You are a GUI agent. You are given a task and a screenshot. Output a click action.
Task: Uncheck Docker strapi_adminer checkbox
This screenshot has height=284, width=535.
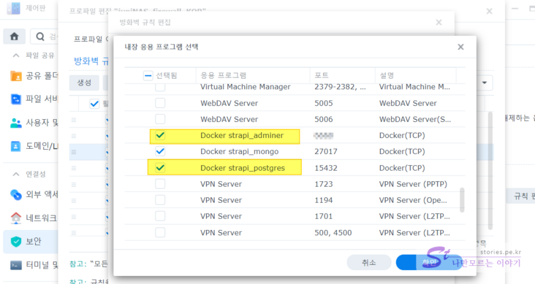(x=160, y=135)
